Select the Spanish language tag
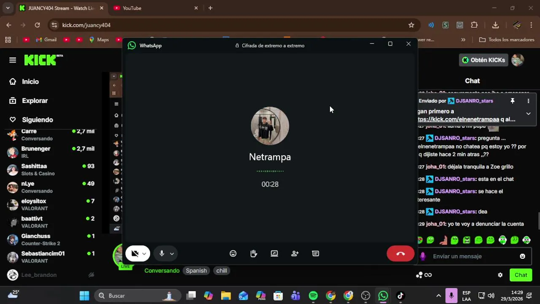Viewport: 540px width, 304px height. [196, 271]
